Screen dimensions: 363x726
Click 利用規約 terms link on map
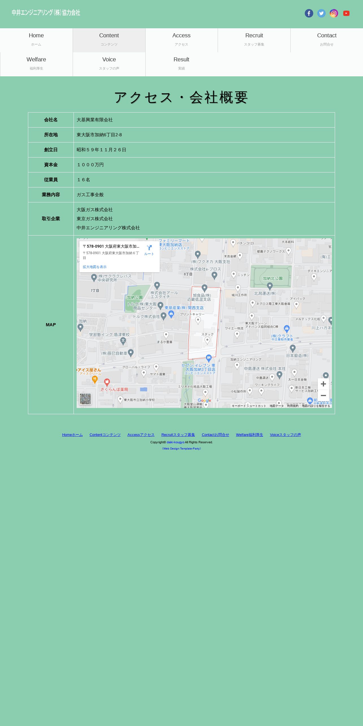293,406
